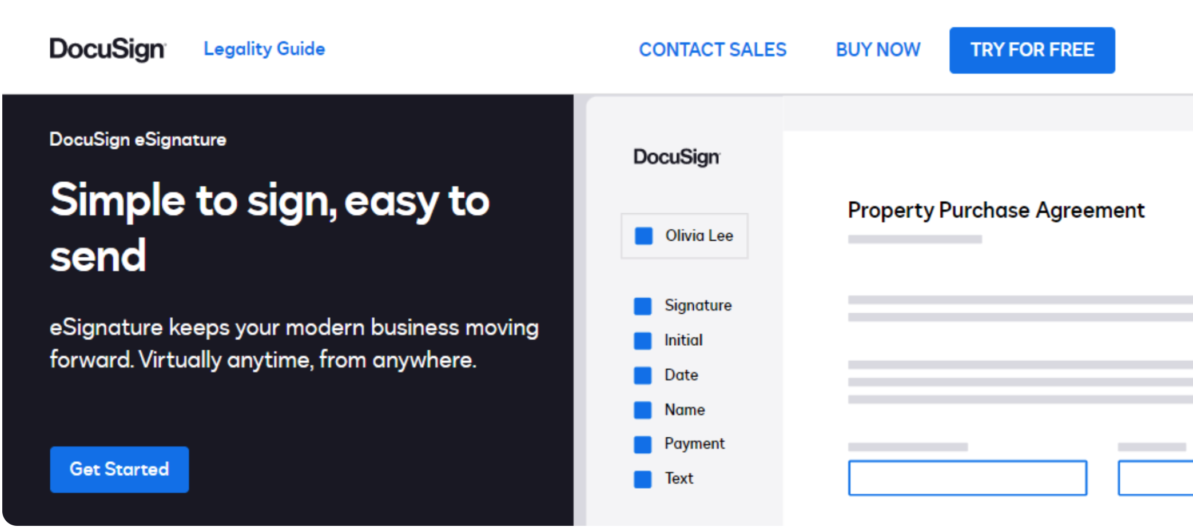
Task: Click the 'Simple to sign, easy to send' headline
Action: (x=270, y=227)
